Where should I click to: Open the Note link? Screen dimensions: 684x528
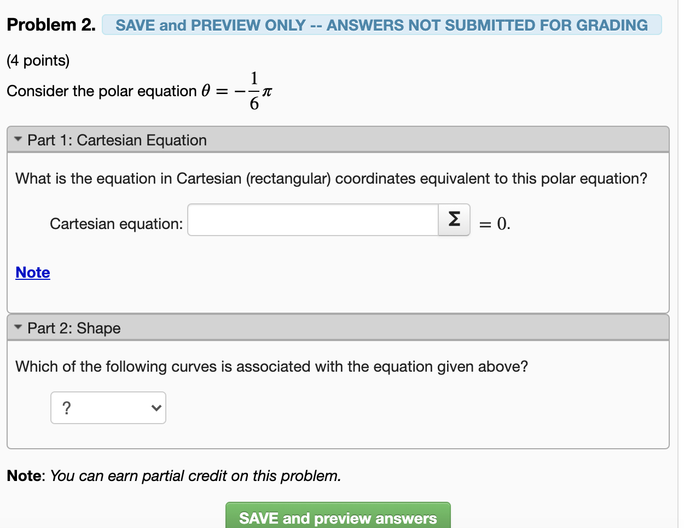click(32, 272)
